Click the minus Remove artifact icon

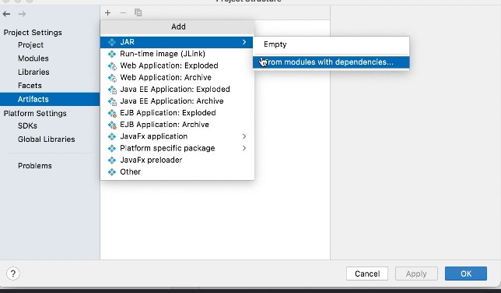123,12
